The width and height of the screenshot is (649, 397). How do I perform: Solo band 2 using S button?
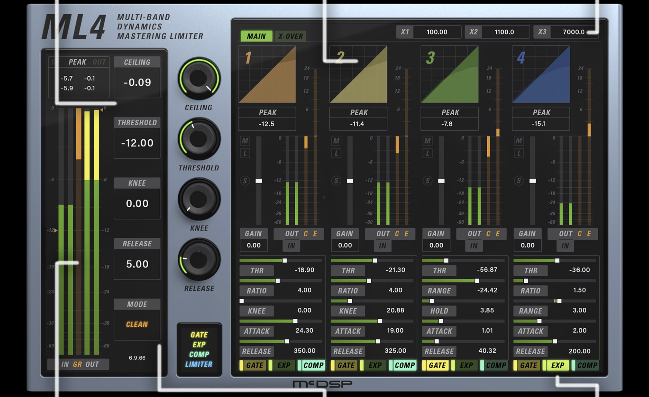pyautogui.click(x=336, y=181)
